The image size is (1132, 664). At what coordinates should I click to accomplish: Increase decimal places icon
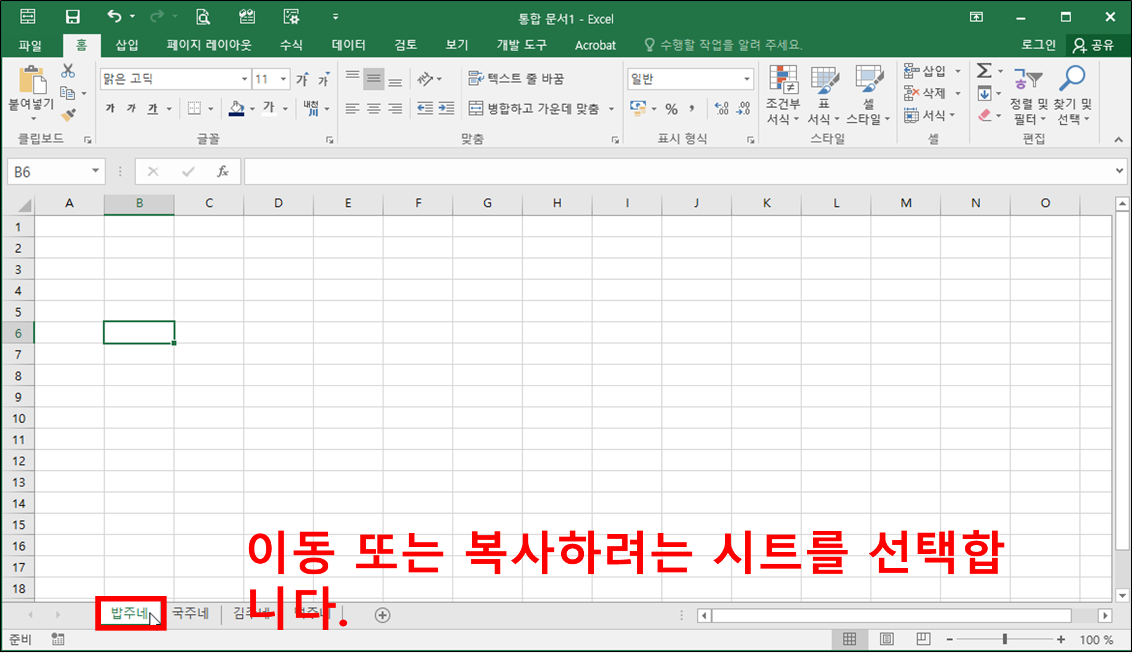pos(722,109)
